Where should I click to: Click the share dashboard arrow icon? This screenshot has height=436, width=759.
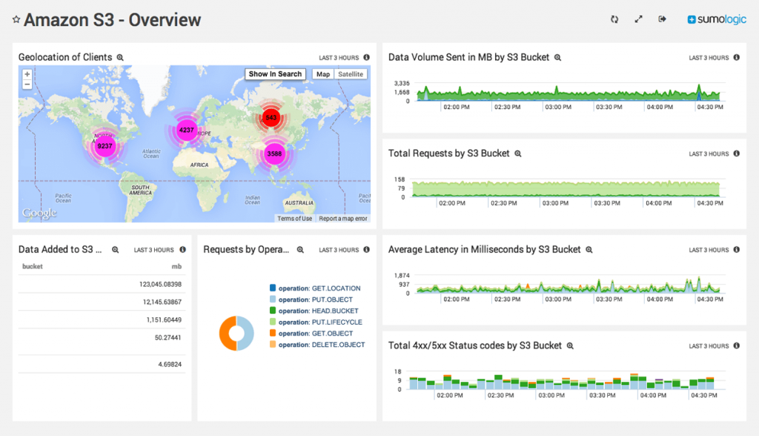pyautogui.click(x=662, y=19)
